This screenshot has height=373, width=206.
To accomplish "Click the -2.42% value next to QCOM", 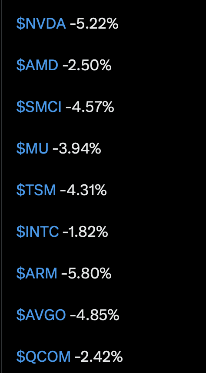I will click(x=99, y=357).
